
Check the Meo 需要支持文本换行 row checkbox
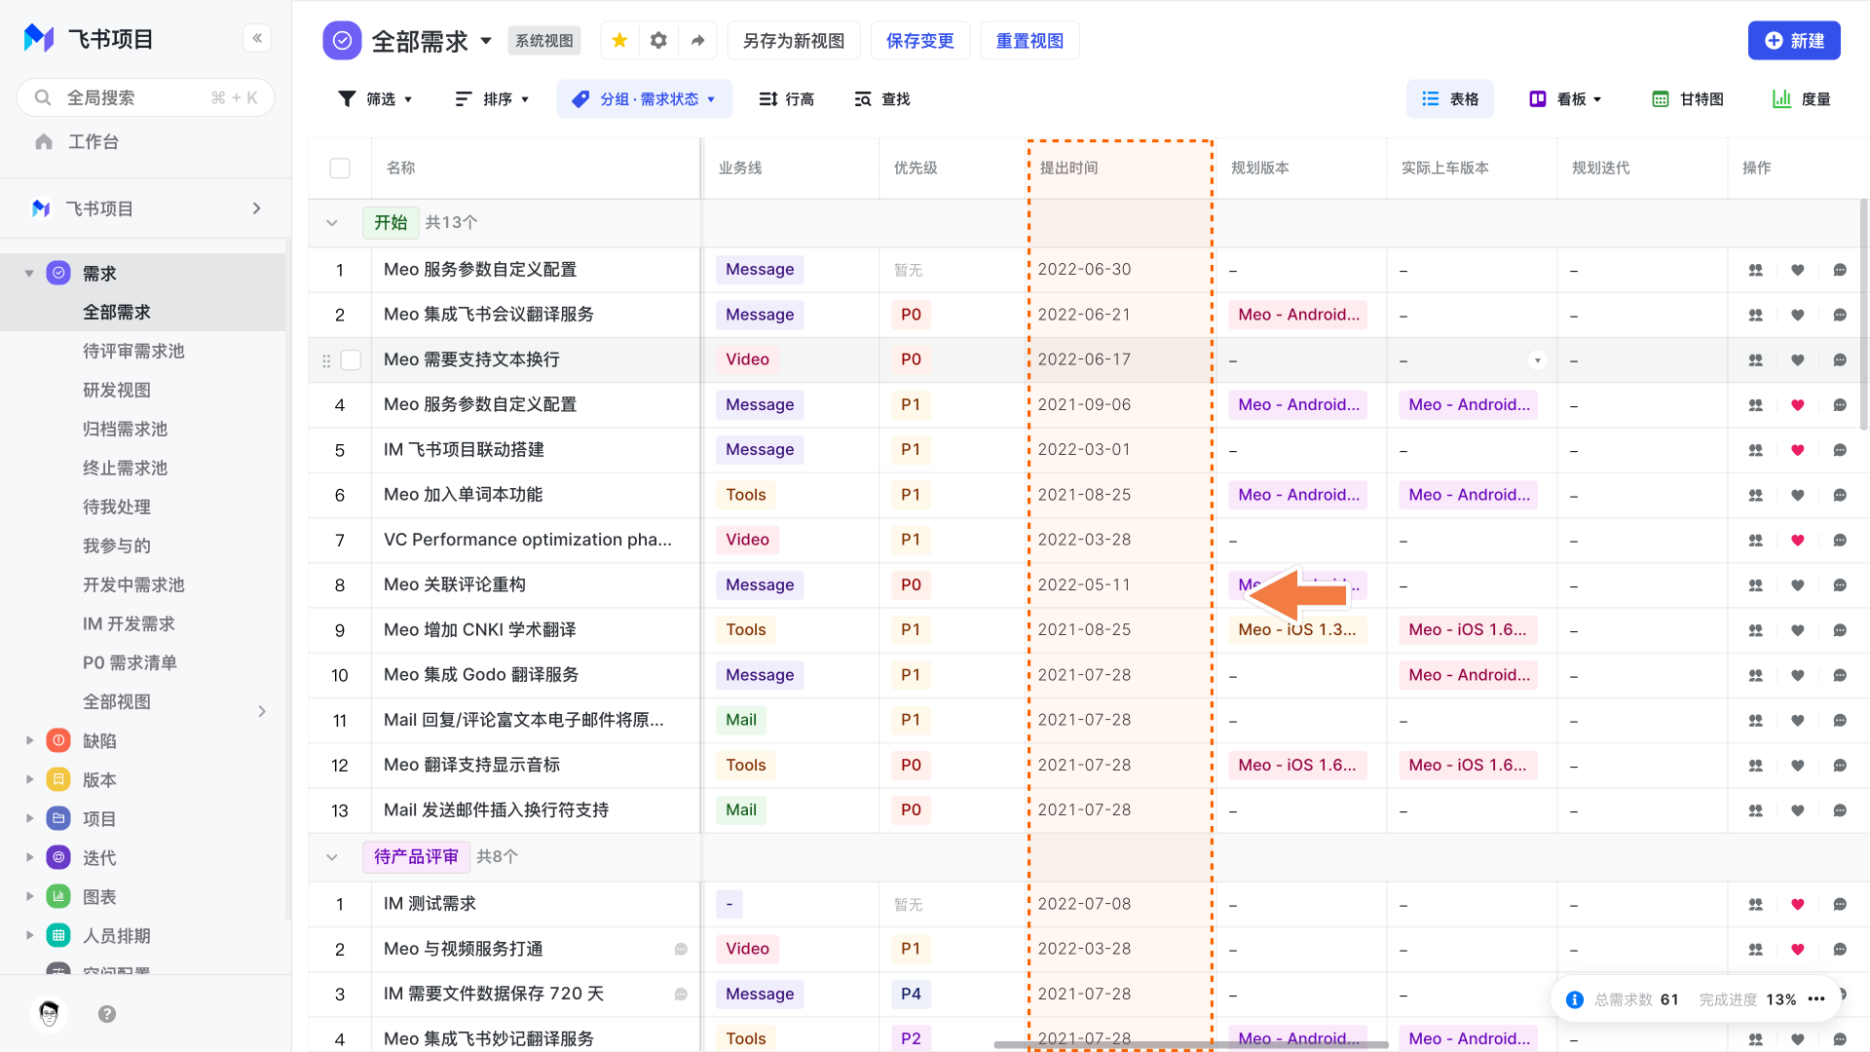[351, 360]
